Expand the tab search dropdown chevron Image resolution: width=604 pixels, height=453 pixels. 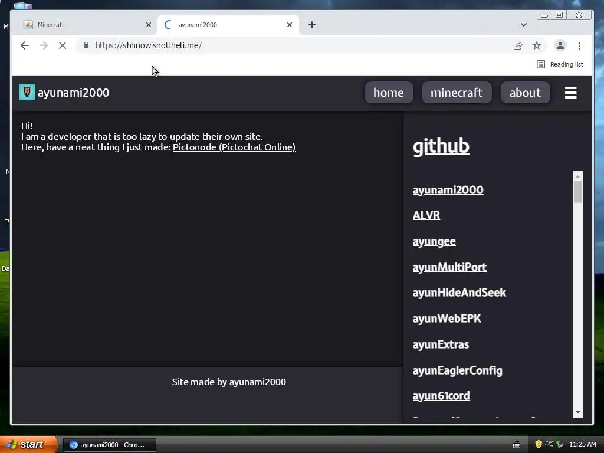[x=524, y=25]
